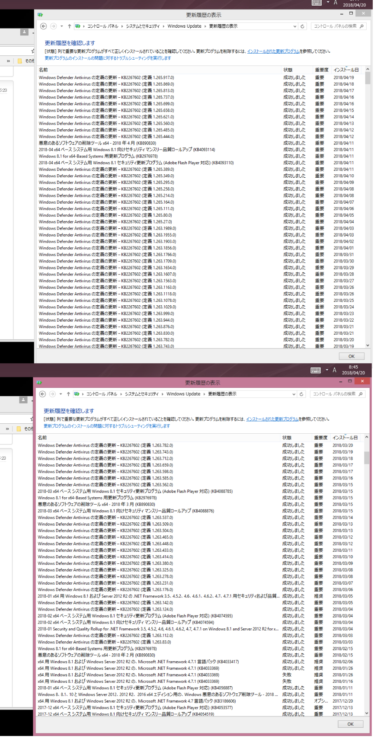Click the scroll-down arrow of the upper list
This screenshot has height=742, width=390.
[368, 345]
